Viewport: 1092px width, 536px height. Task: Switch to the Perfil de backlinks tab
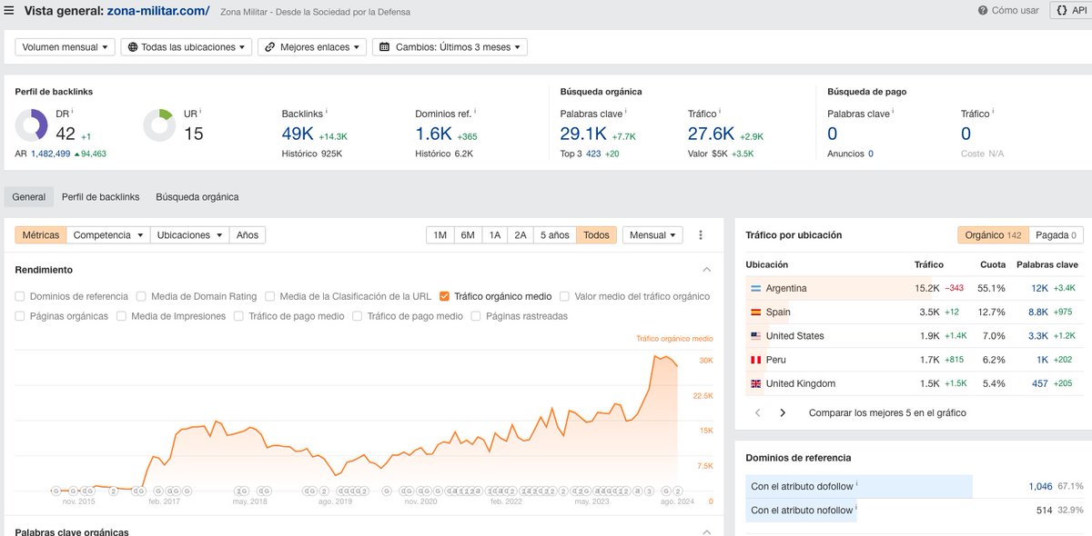click(x=100, y=197)
